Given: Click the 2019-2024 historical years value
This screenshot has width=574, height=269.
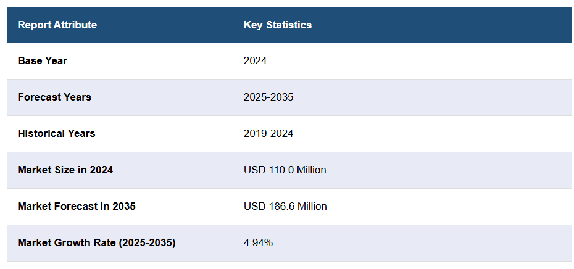Looking at the screenshot, I should (x=268, y=134).
